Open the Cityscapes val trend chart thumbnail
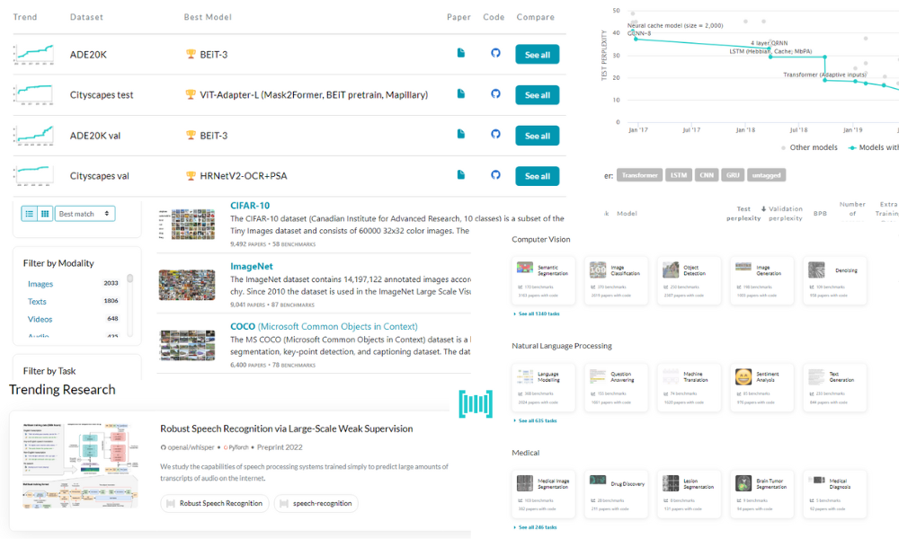 tap(34, 176)
